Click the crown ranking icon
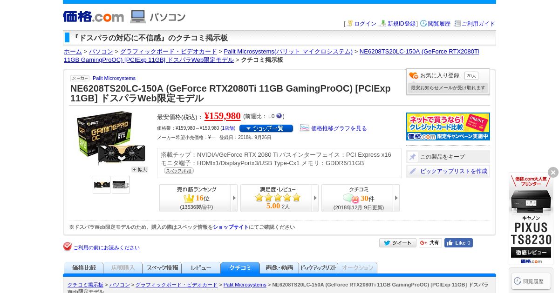The height and width of the screenshot is (293, 559). tap(189, 198)
